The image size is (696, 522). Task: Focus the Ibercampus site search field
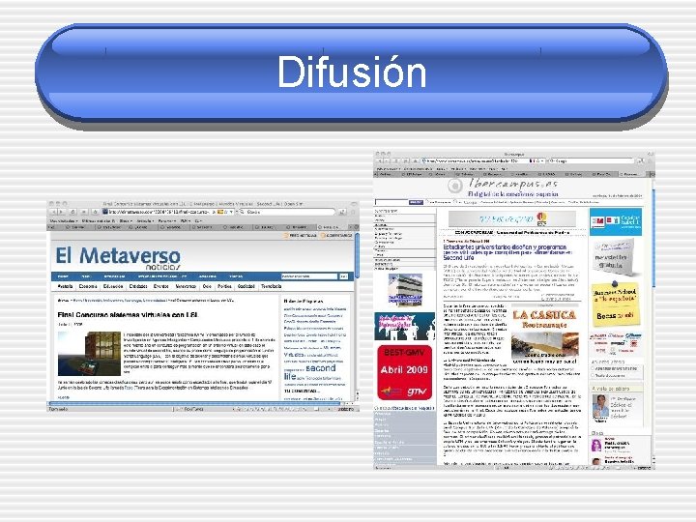[x=391, y=202]
